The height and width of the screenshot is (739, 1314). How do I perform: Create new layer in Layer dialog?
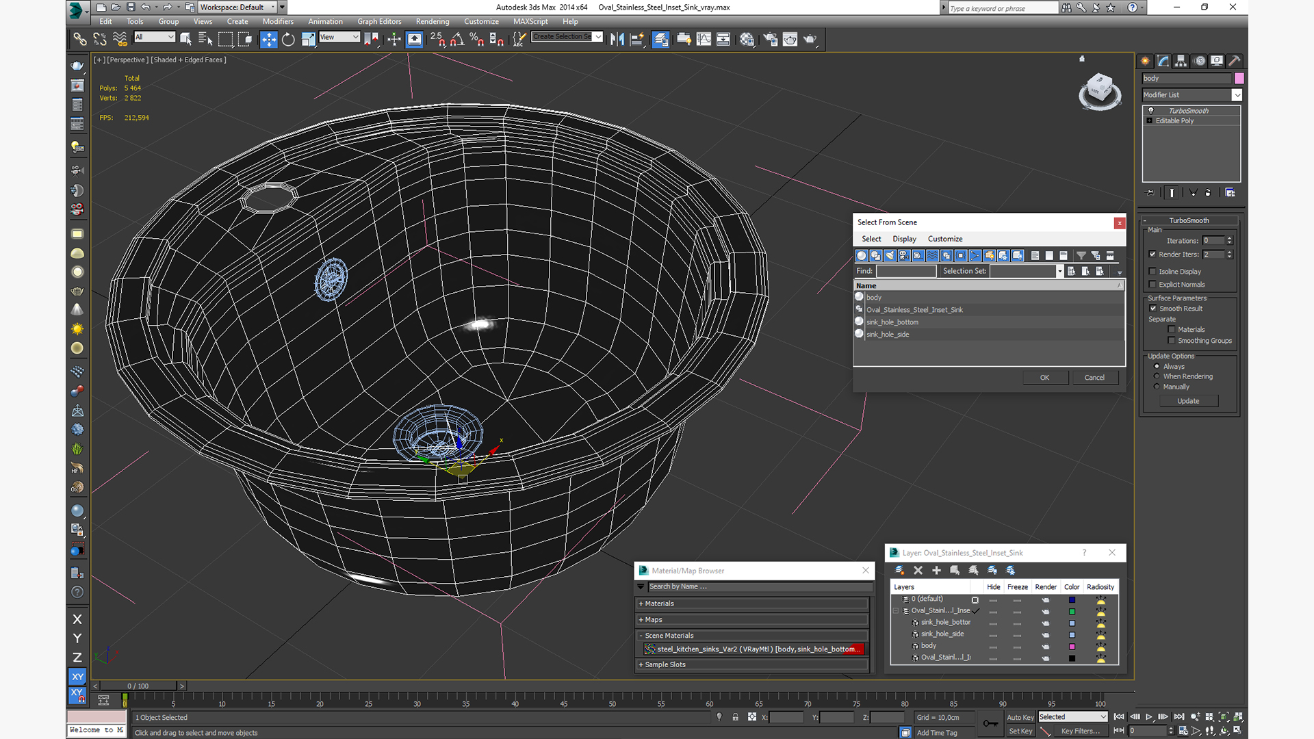[x=900, y=570]
